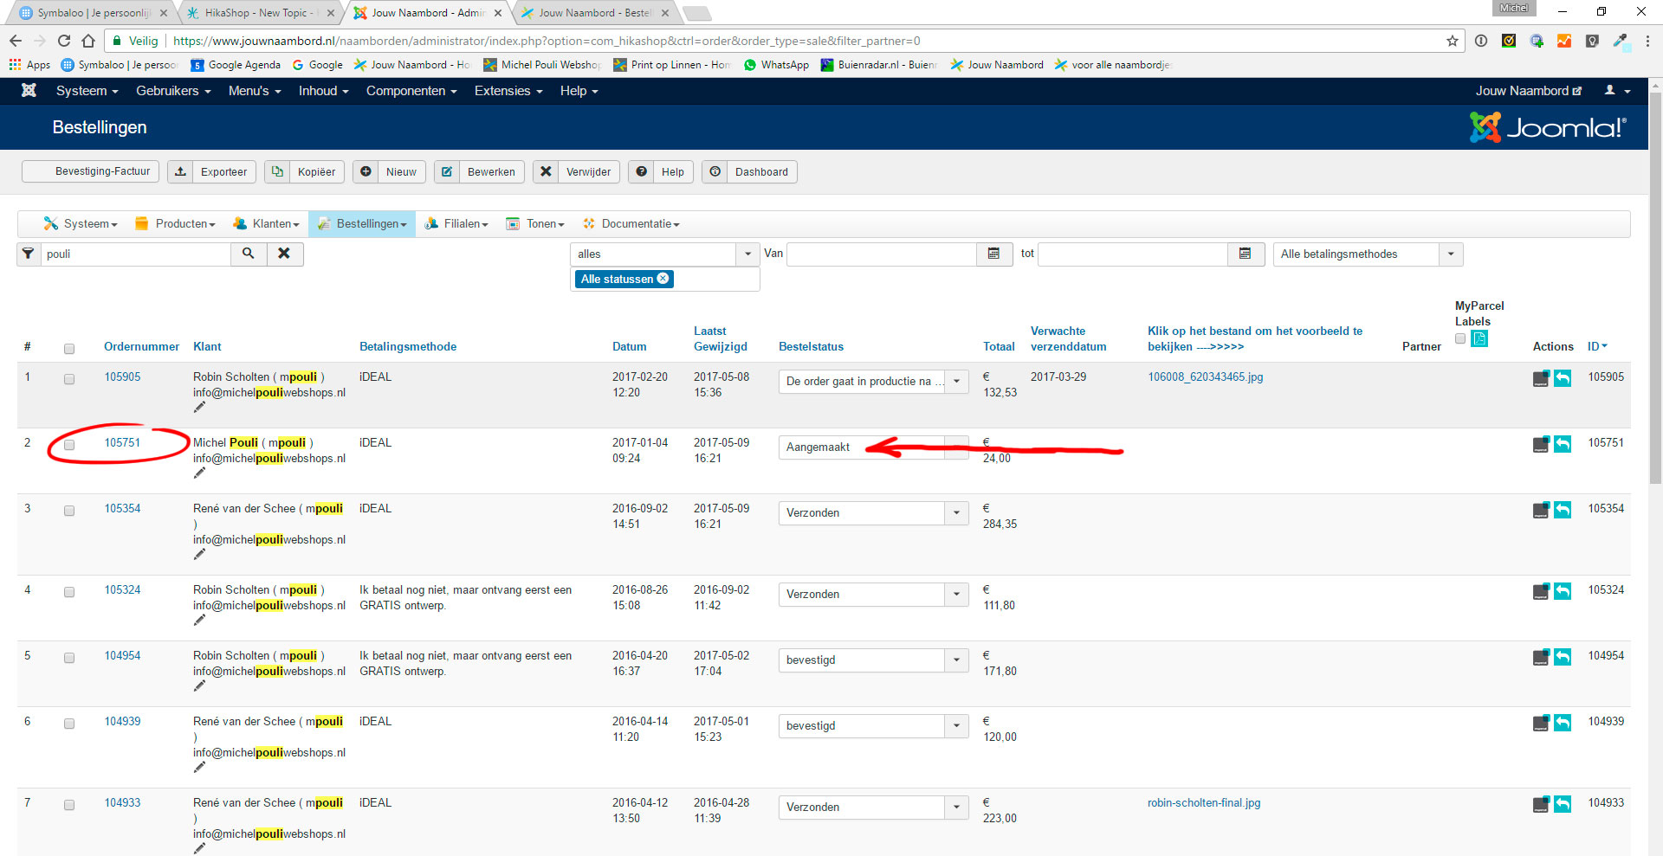1663x856 pixels.
Task: Go to the browser home page
Action: [88, 41]
